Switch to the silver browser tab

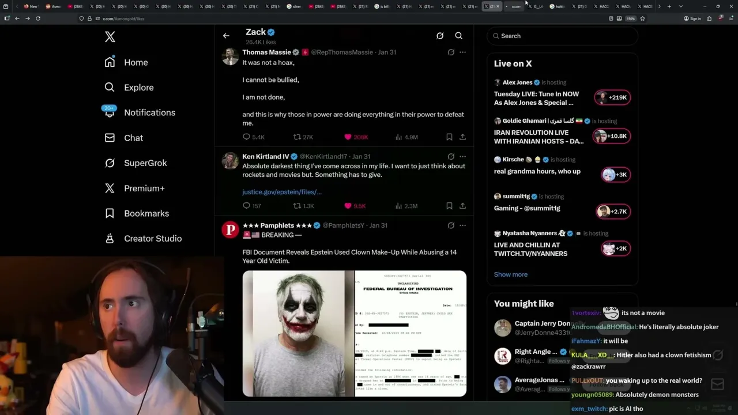[295, 6]
